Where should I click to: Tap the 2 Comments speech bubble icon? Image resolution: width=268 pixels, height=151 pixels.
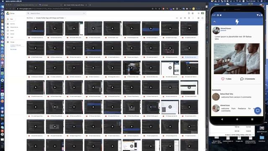tap(242, 79)
